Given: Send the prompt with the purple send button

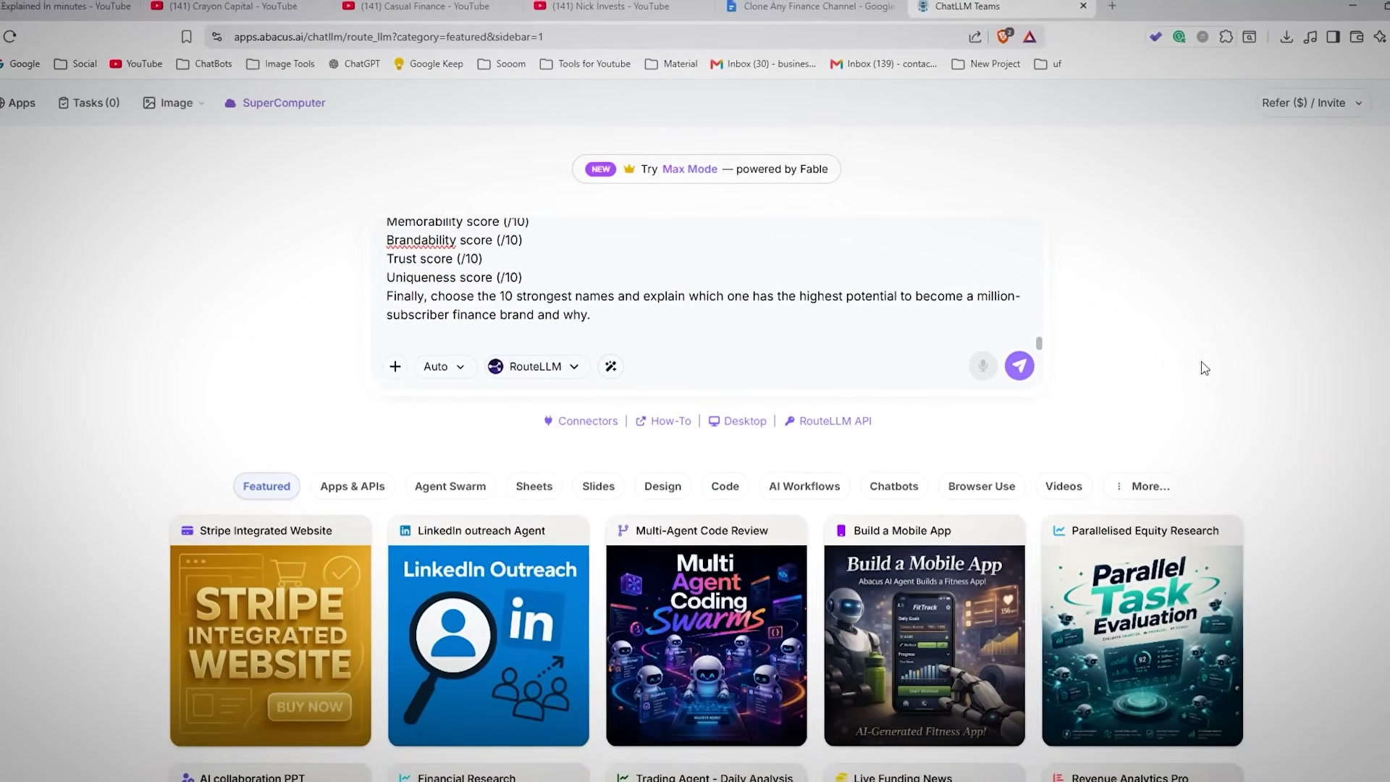Looking at the screenshot, I should coord(1019,366).
